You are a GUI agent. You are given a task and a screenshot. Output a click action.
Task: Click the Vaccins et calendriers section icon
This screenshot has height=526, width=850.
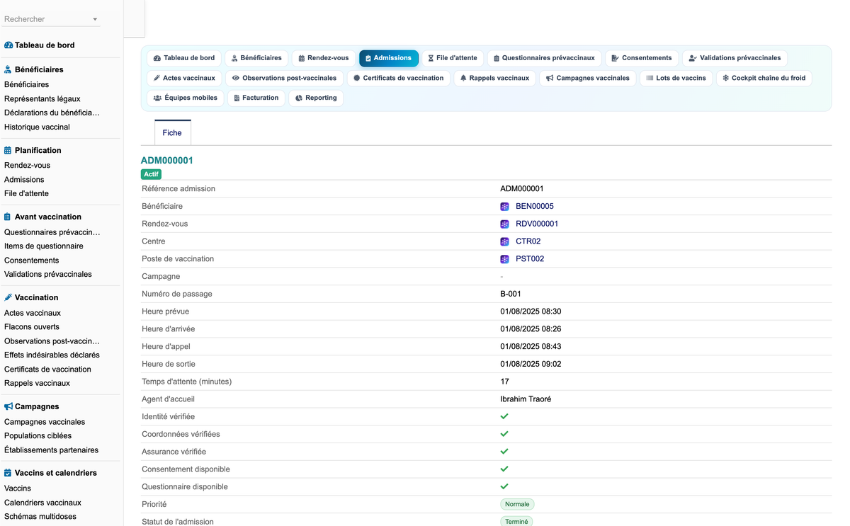coord(8,473)
